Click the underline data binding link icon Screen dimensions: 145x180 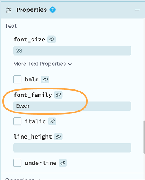[x=63, y=163]
